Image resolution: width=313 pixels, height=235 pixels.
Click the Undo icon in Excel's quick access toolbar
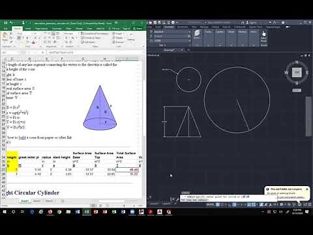point(11,23)
